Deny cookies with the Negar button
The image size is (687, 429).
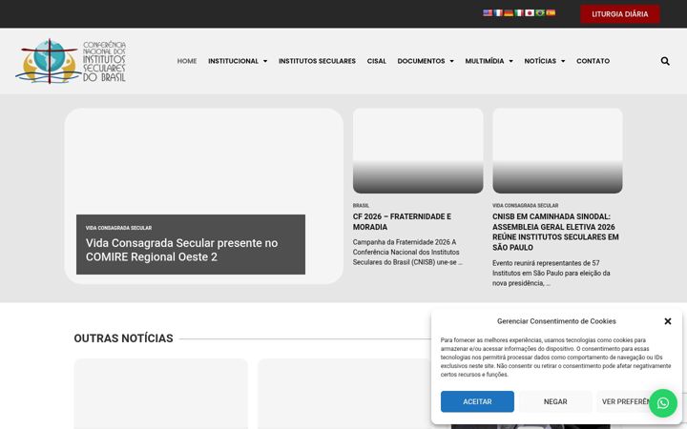click(555, 401)
